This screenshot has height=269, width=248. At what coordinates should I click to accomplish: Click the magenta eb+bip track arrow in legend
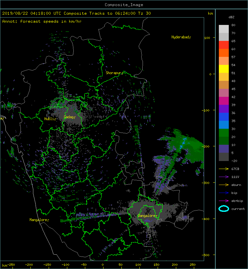[224, 201]
